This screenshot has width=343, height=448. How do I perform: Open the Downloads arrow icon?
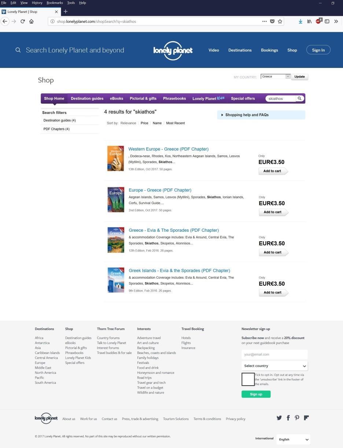click(300, 21)
